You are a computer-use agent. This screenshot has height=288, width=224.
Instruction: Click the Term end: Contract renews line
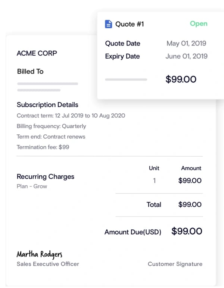point(51,137)
